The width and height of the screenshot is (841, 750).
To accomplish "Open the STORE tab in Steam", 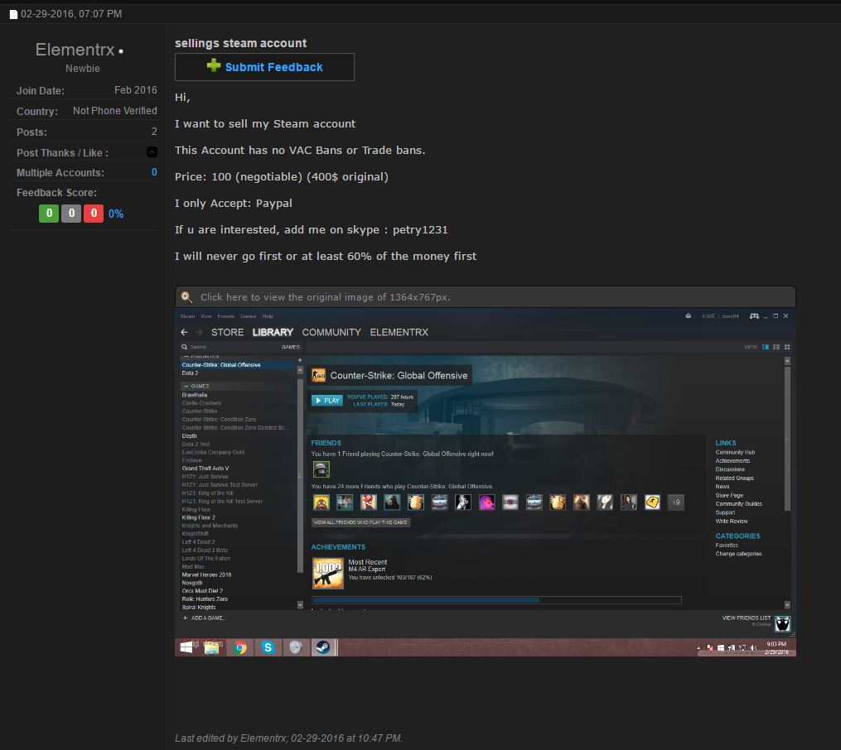I will pos(227,332).
